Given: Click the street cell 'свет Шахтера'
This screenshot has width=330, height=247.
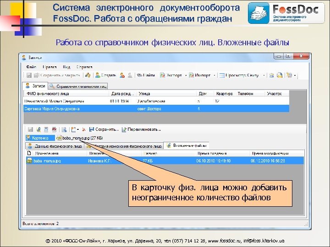Looking at the screenshot, I should point(149,109).
